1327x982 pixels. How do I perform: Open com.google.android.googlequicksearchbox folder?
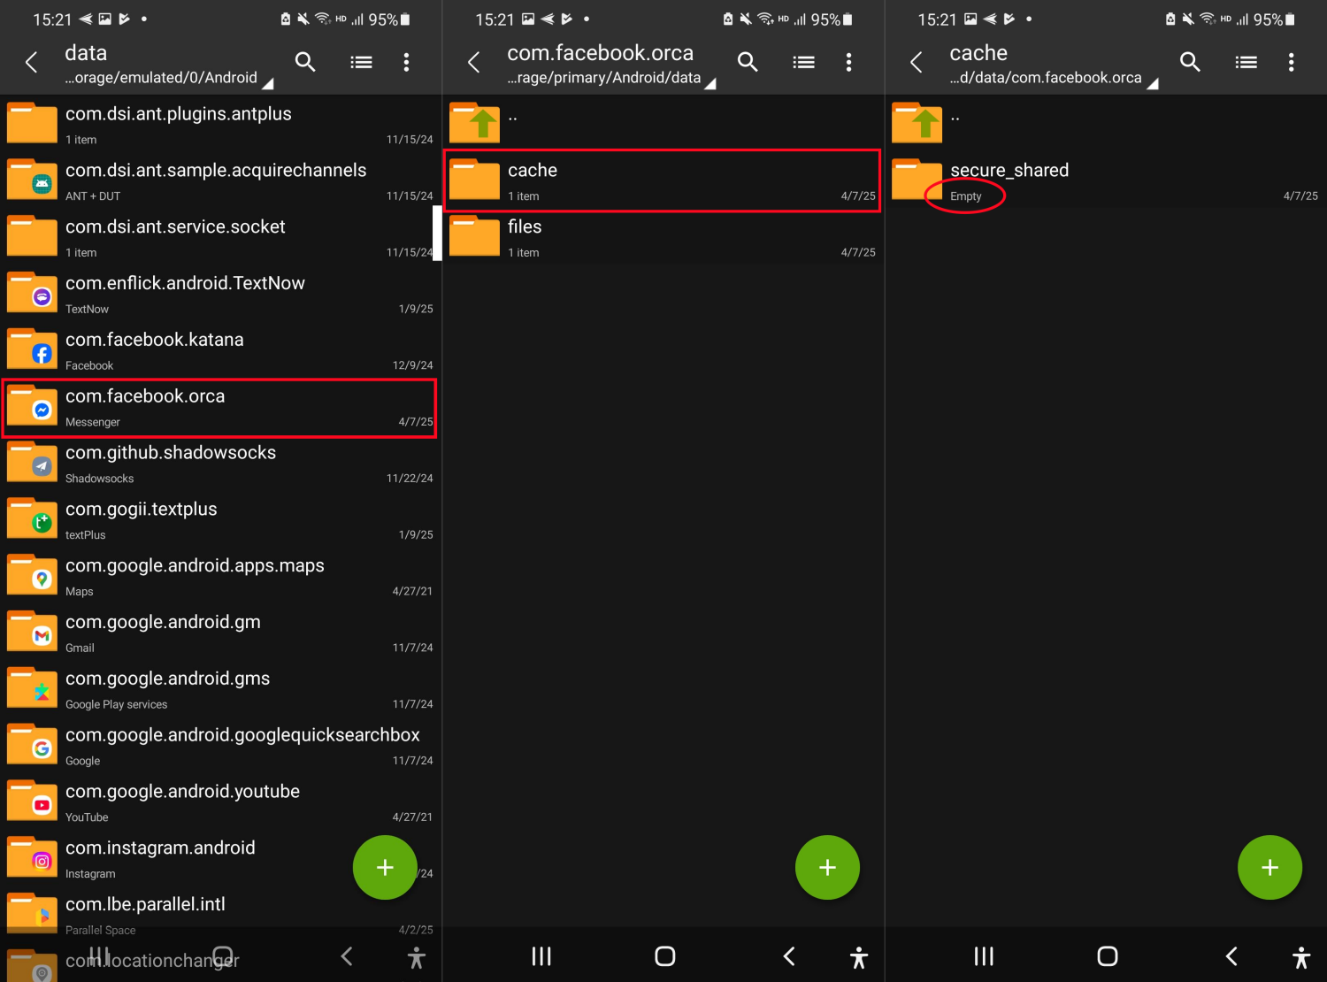tap(220, 747)
